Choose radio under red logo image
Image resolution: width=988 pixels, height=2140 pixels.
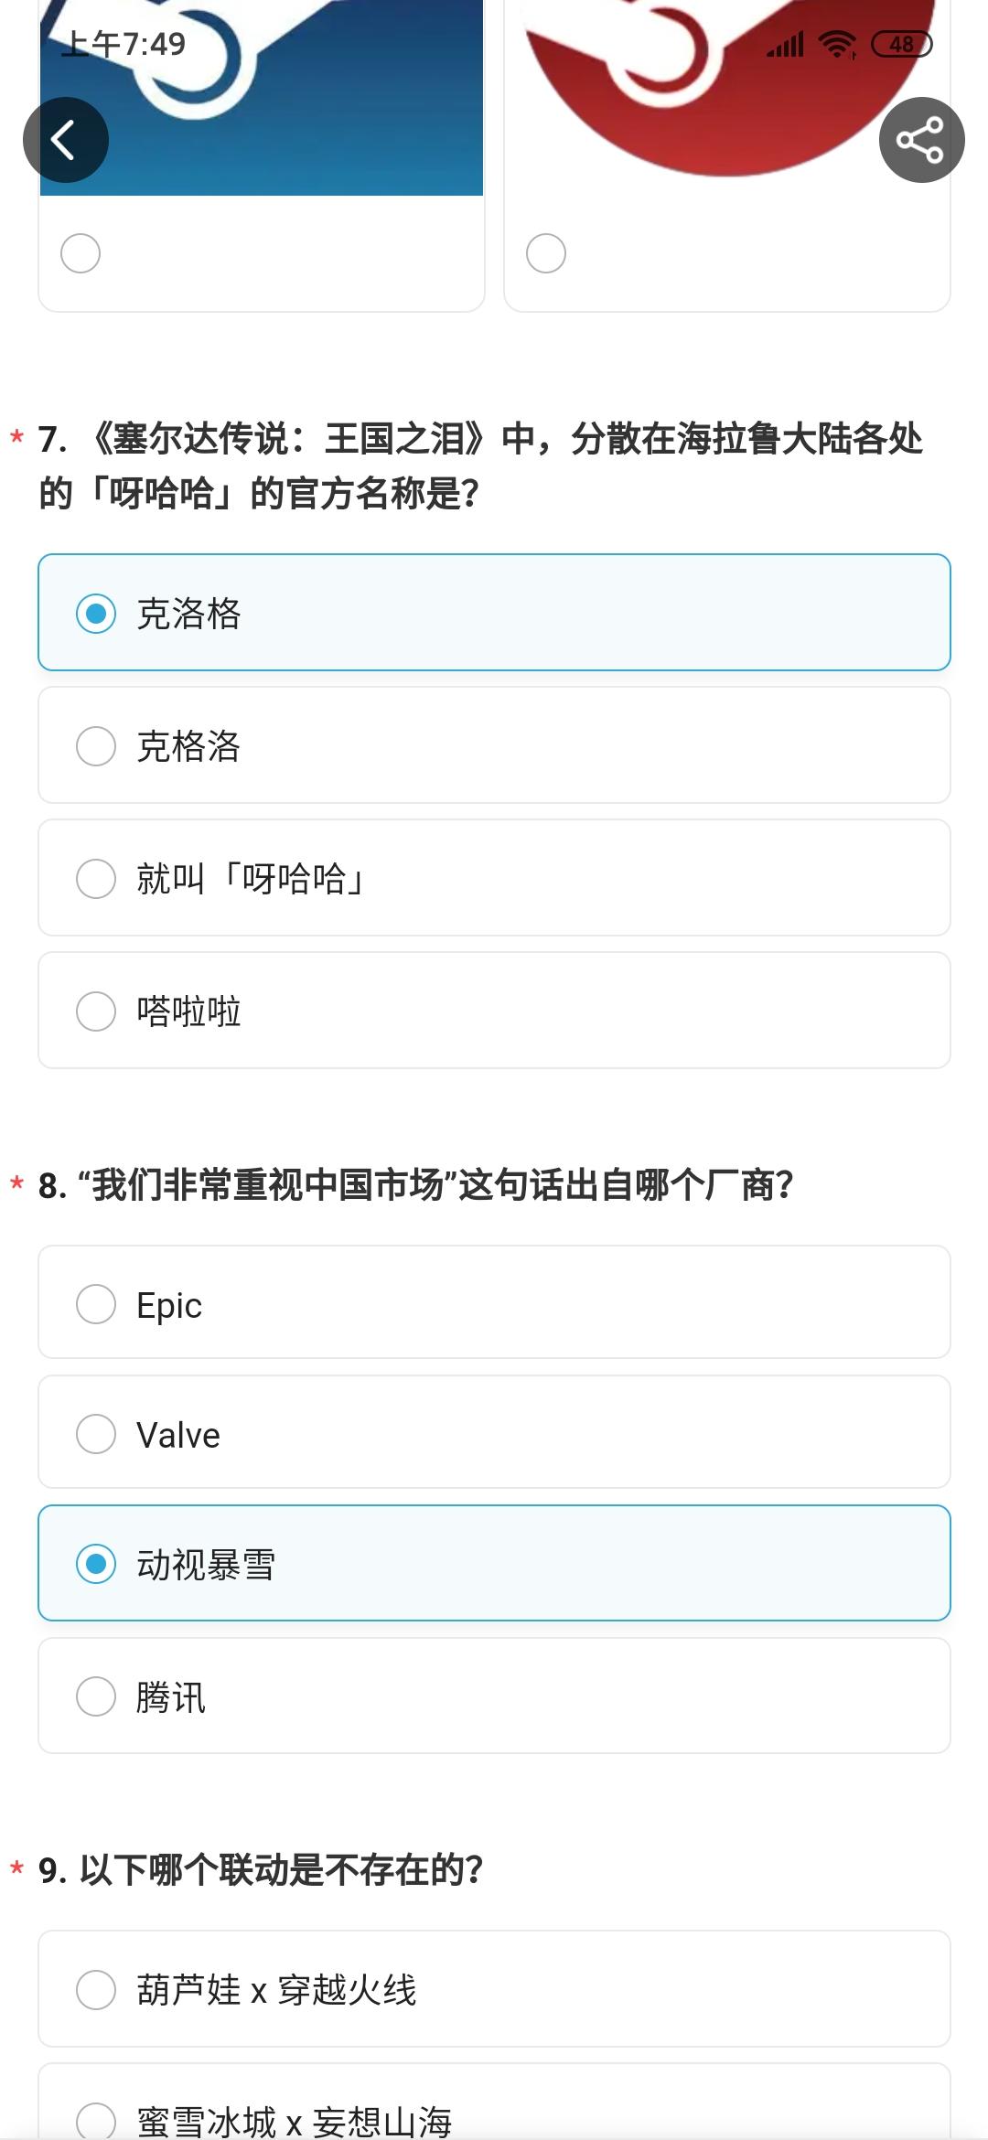tap(546, 253)
